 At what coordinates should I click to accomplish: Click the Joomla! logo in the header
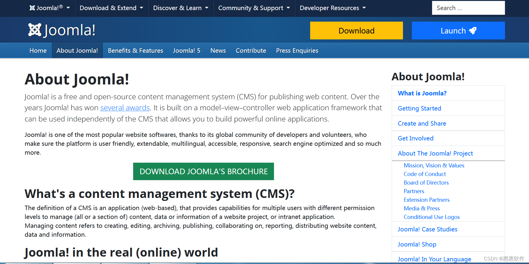(62, 30)
